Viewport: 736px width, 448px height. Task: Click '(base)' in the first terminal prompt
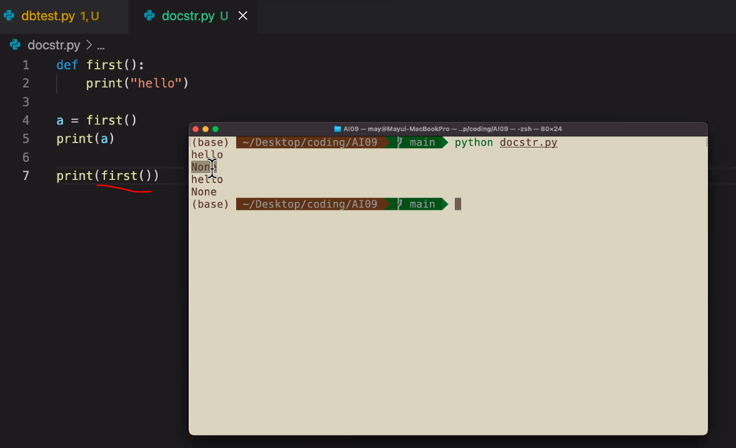click(211, 142)
